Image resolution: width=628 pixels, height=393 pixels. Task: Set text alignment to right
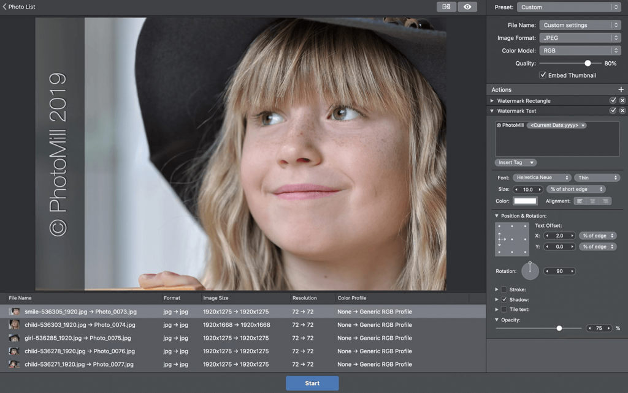point(605,201)
